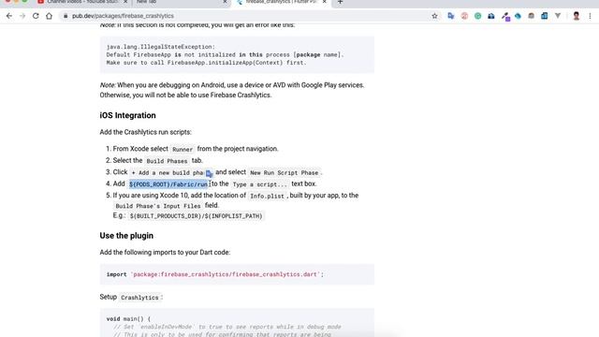Click the iOS Integration heading
The height and width of the screenshot is (337, 599).
127,115
